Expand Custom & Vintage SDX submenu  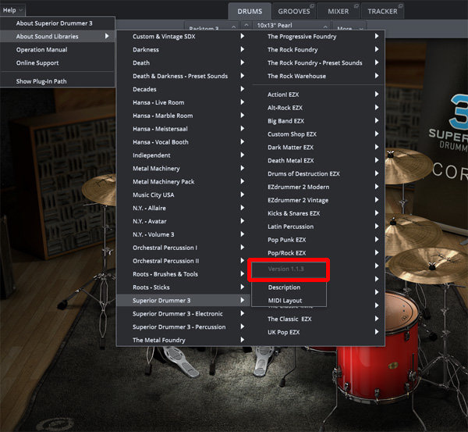[183, 37]
